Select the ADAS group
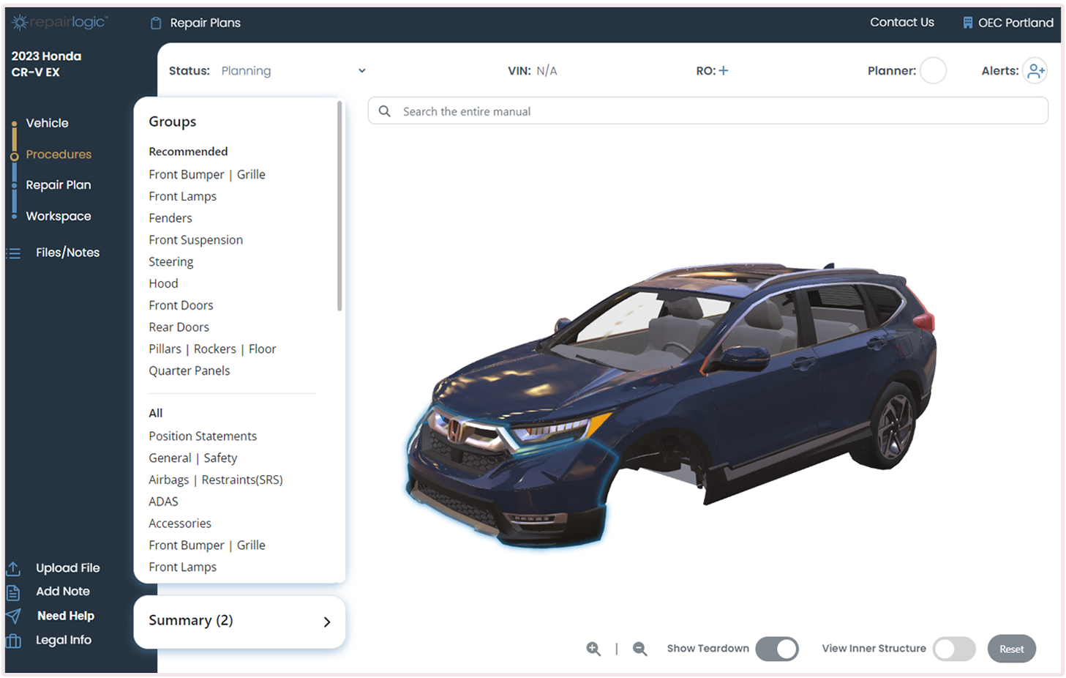 (x=163, y=502)
